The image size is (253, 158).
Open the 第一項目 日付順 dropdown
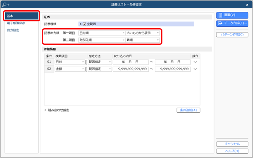pyautogui.click(x=102, y=33)
